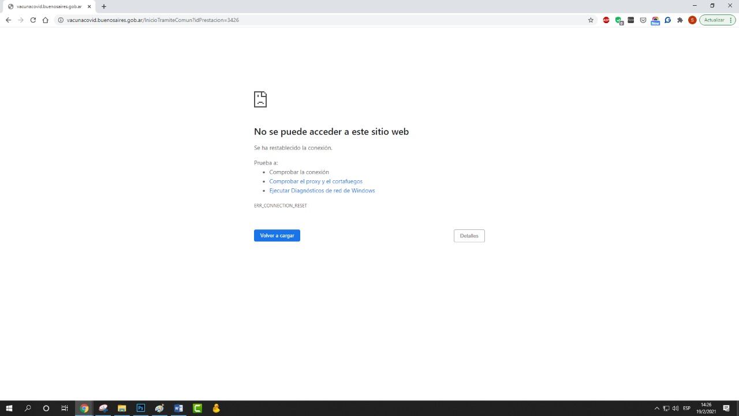Image resolution: width=739 pixels, height=416 pixels.
Task: Open a new tab with plus button
Action: click(x=103, y=6)
